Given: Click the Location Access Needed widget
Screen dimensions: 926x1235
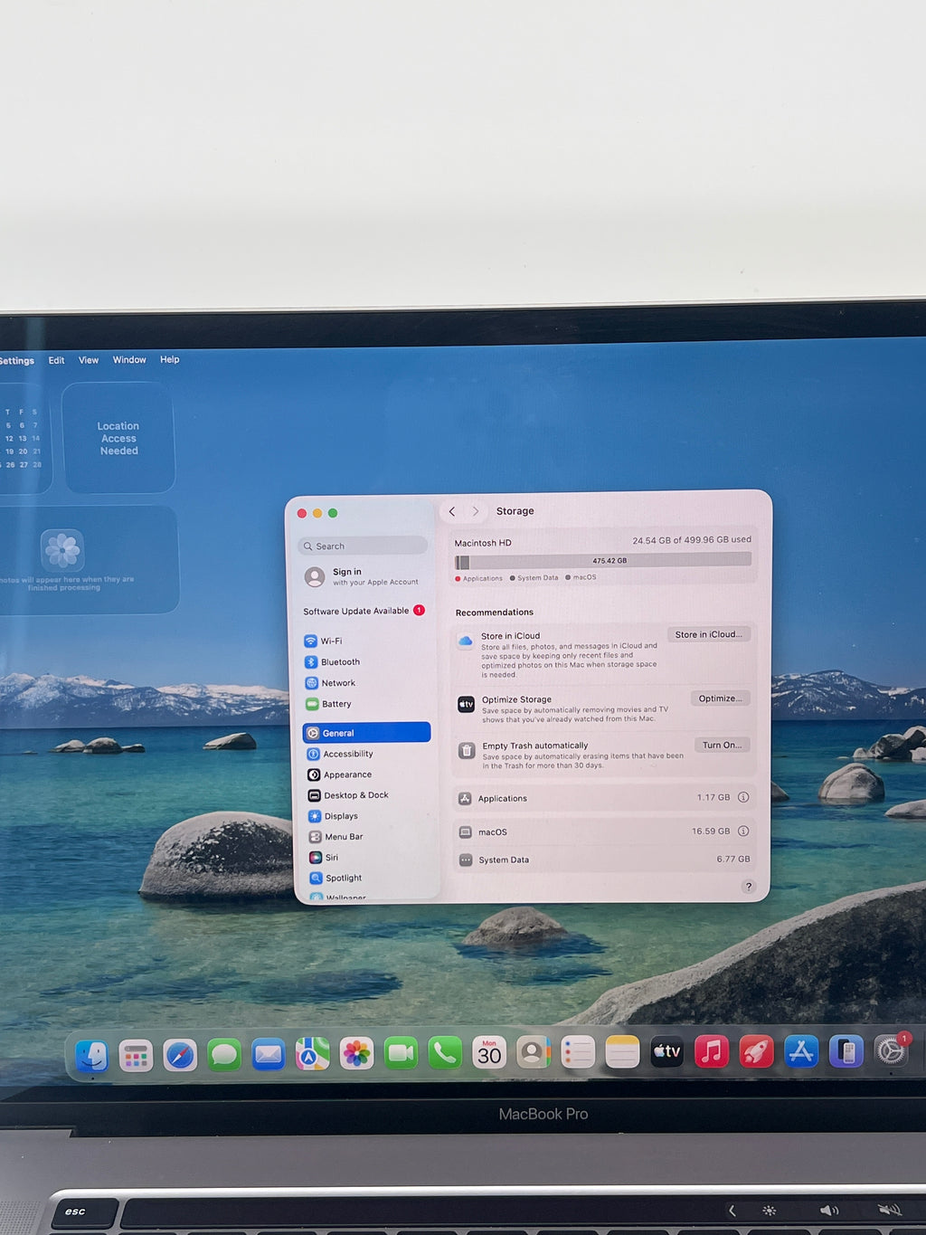Looking at the screenshot, I should tap(118, 438).
